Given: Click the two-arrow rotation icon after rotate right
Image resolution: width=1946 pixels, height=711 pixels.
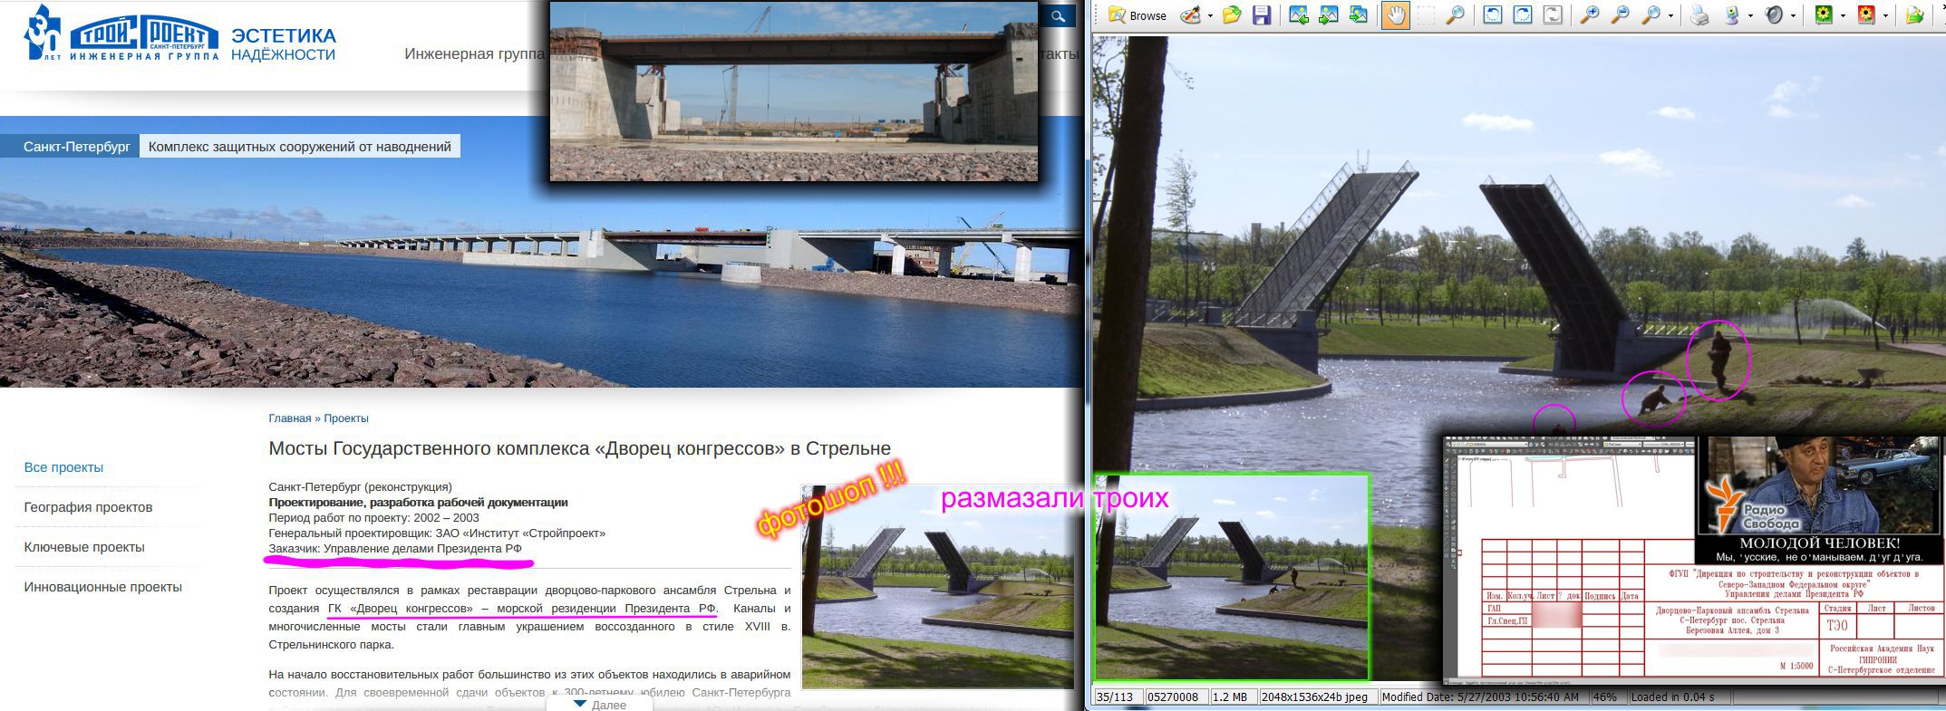Looking at the screenshot, I should pos(1553,15).
